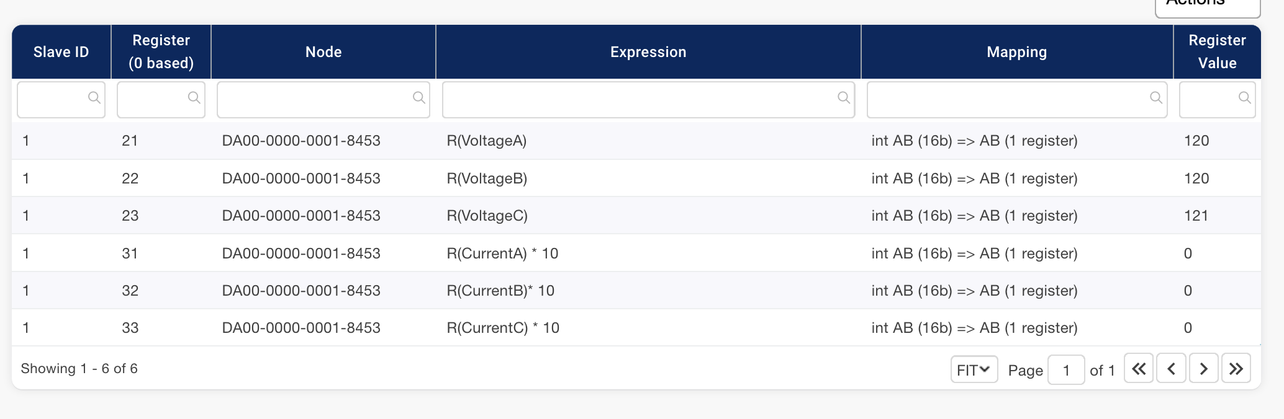Click the Expression filter search icon

pos(844,97)
